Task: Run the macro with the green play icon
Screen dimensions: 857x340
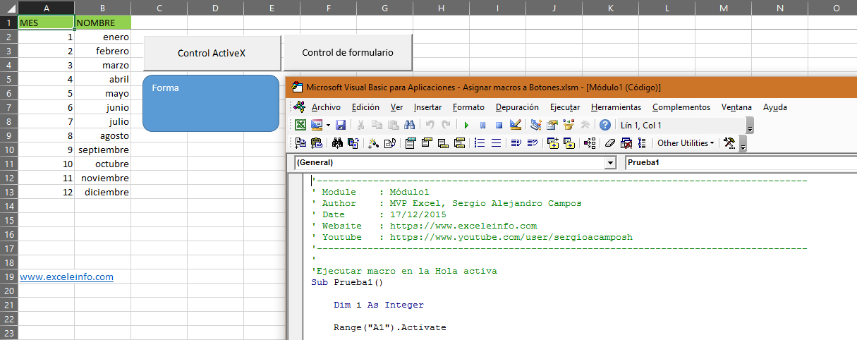Action: [x=466, y=125]
